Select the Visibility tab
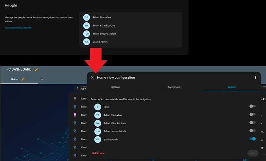266x161 pixels. pyautogui.click(x=232, y=87)
